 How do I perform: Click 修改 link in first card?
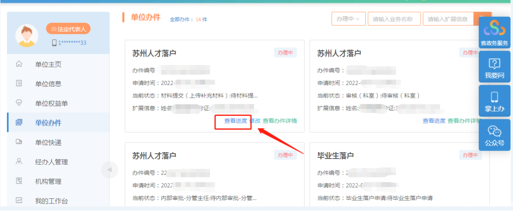click(255, 121)
